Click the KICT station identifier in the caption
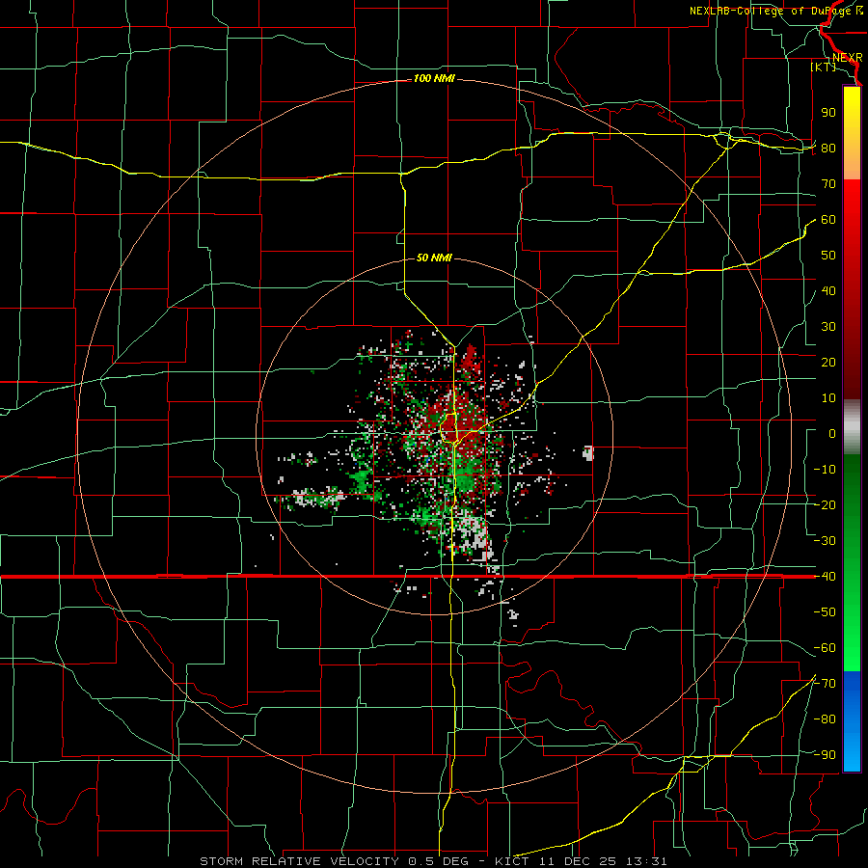Image resolution: width=868 pixels, height=868 pixels. point(512,861)
